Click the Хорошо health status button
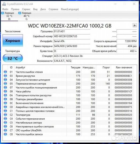Viewport: 140px width, 144px height. point(13,41)
